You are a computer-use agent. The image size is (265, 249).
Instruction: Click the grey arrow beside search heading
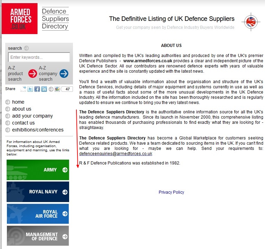pos(26,48)
